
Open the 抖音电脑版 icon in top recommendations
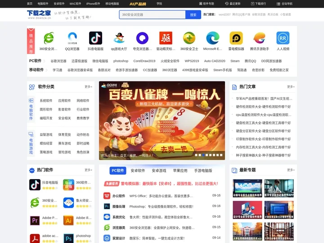95,38
